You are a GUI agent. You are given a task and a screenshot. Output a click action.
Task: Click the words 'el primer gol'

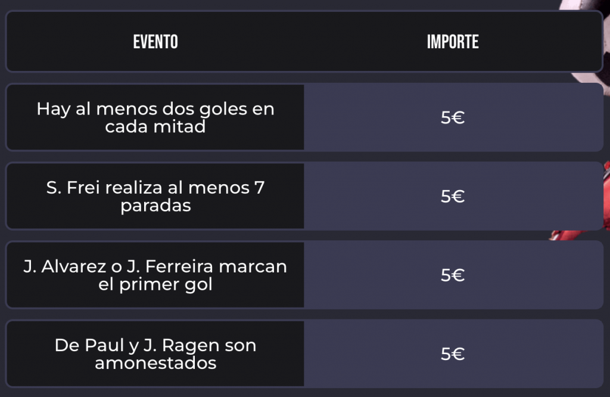(x=155, y=284)
